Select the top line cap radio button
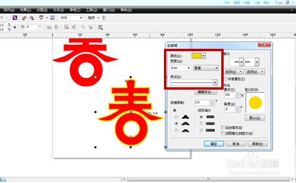Image resolution: width=296 pixels, height=183 pixels. pyautogui.click(x=201, y=117)
